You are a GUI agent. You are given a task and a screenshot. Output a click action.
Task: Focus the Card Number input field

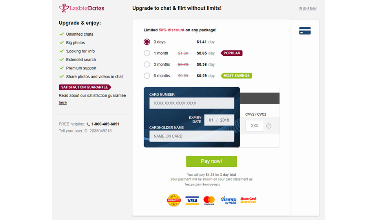point(192,103)
